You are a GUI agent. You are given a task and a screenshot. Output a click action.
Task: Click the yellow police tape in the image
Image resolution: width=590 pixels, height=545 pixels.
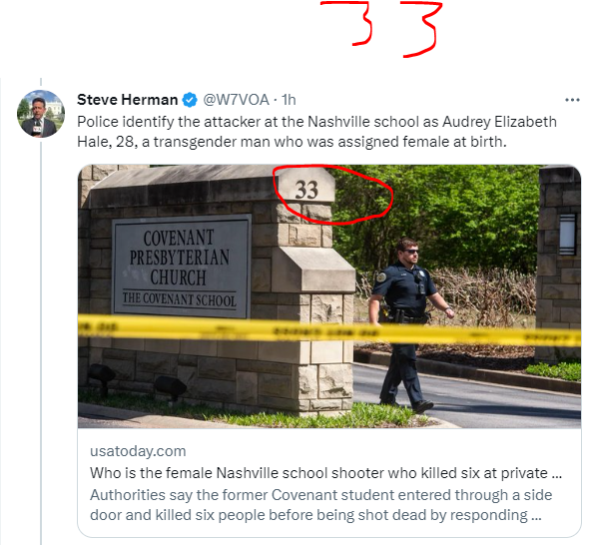(x=329, y=331)
